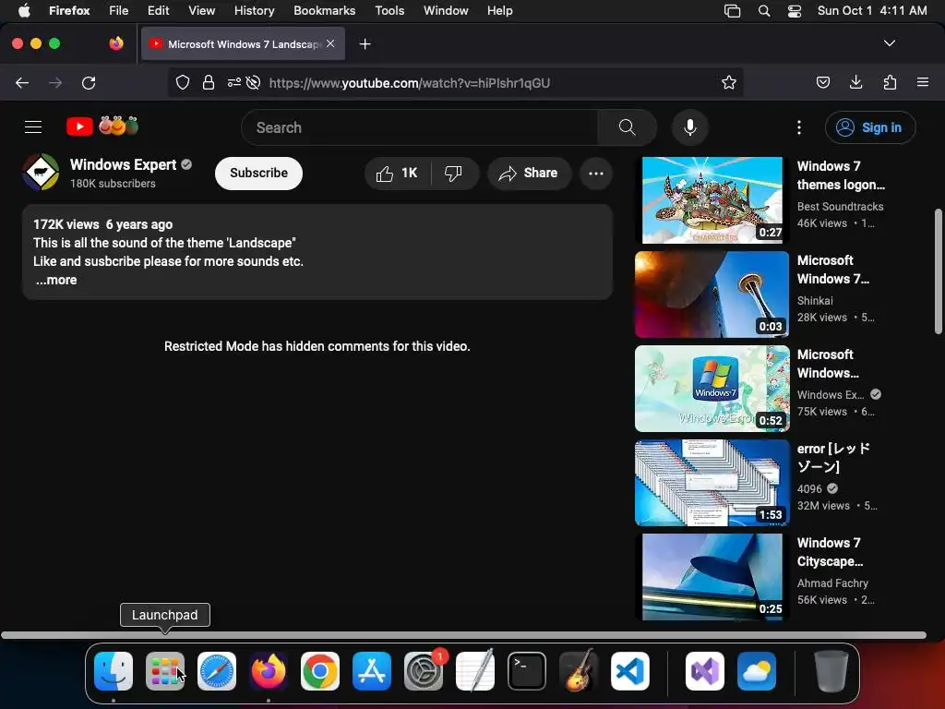This screenshot has width=945, height=709.
Task: Open App Store from the dock
Action: click(x=372, y=671)
